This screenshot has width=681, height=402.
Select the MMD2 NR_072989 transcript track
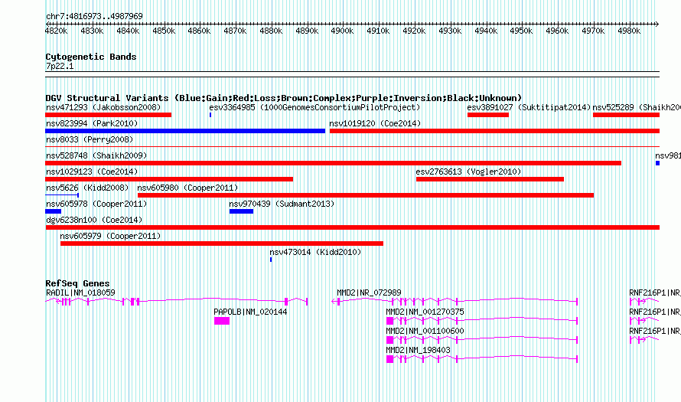[455, 301]
